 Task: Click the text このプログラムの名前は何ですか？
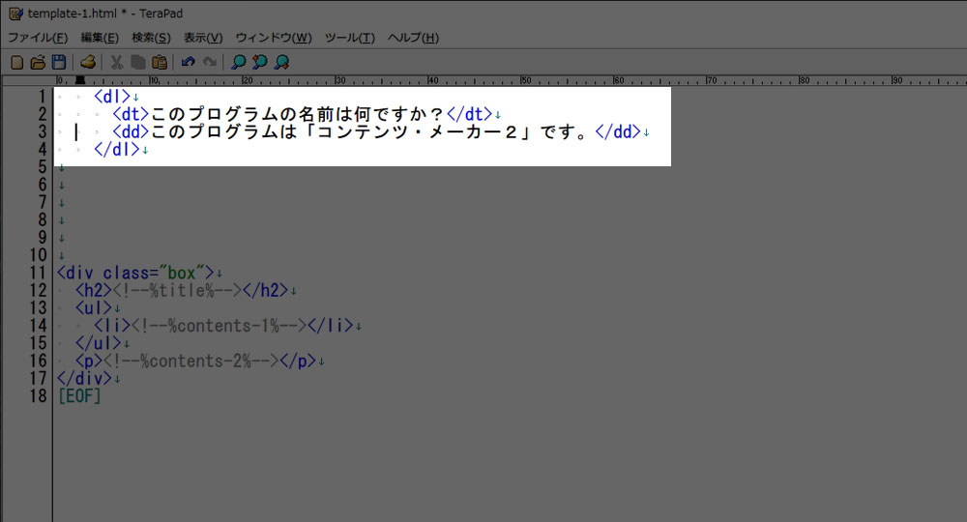(297, 114)
